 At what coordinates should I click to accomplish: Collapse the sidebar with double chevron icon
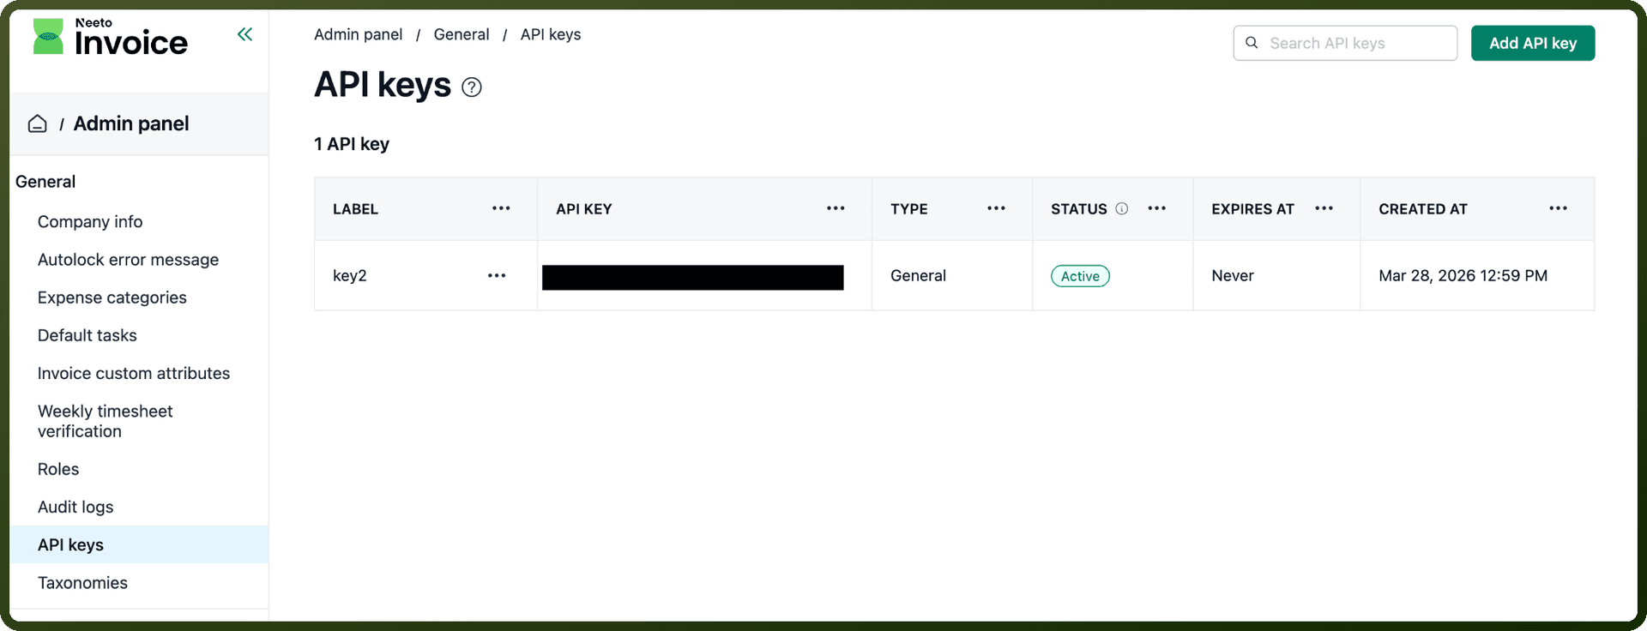pyautogui.click(x=244, y=34)
